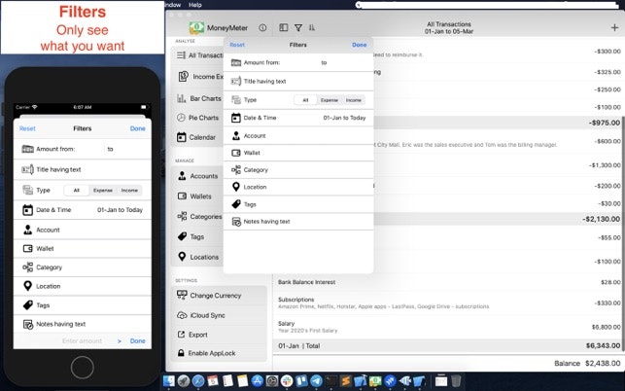
Task: Select the Salary transaction row
Action: tap(449, 327)
